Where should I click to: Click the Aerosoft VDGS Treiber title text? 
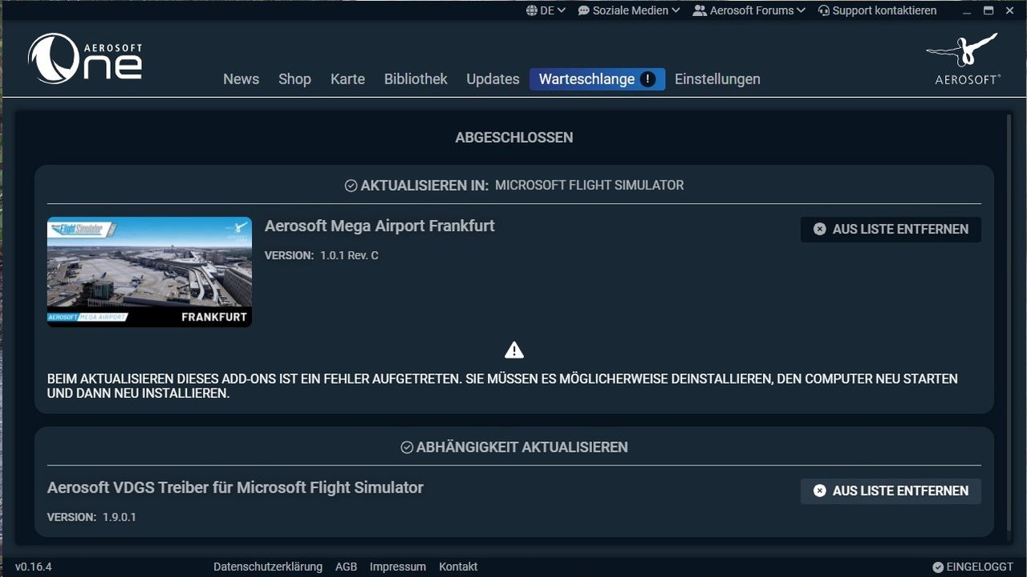(235, 488)
